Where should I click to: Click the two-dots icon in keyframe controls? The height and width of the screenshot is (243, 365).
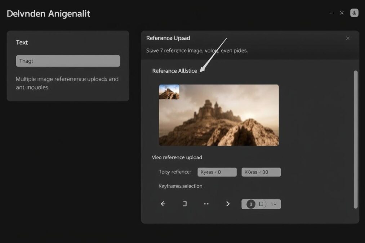pyautogui.click(x=206, y=204)
